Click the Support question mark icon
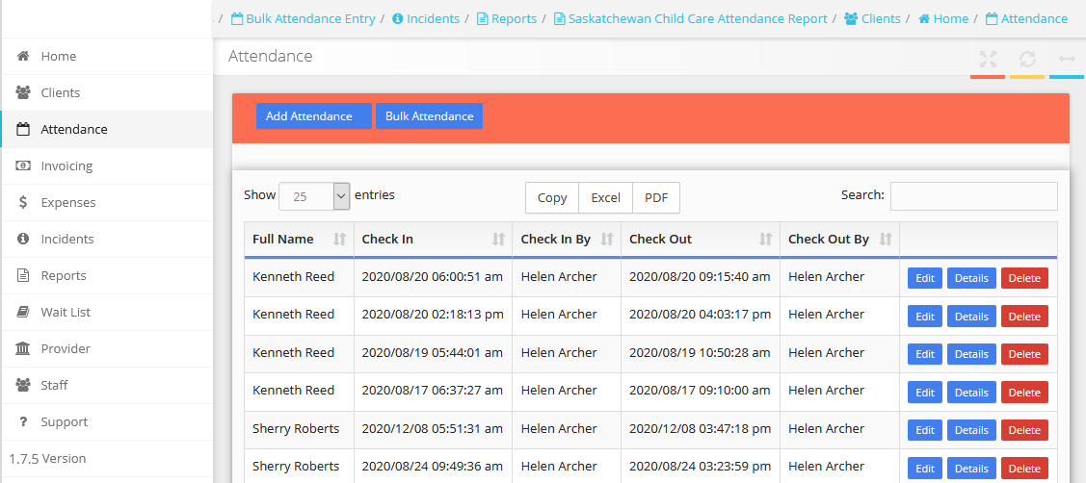The width and height of the screenshot is (1086, 483). [23, 421]
